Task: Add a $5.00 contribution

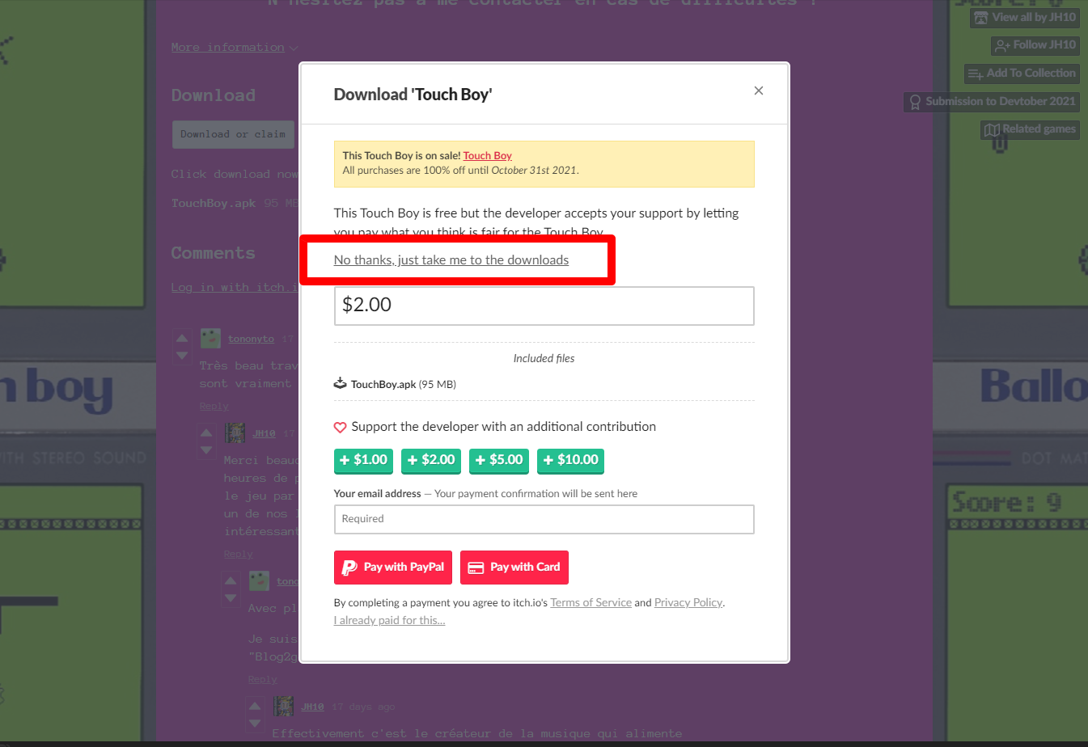Action: tap(499, 460)
